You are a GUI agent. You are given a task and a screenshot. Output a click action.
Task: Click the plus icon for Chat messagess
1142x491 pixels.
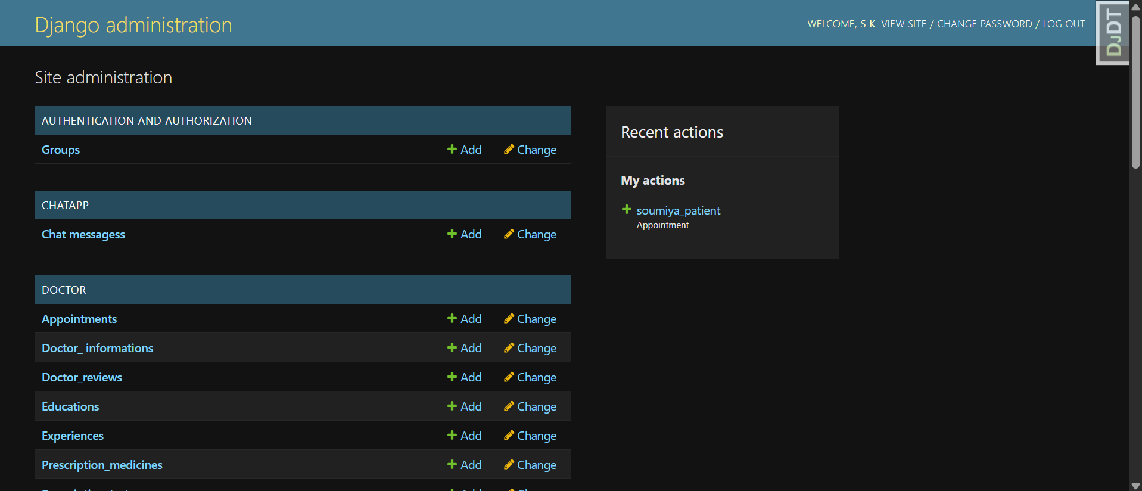pyautogui.click(x=452, y=234)
